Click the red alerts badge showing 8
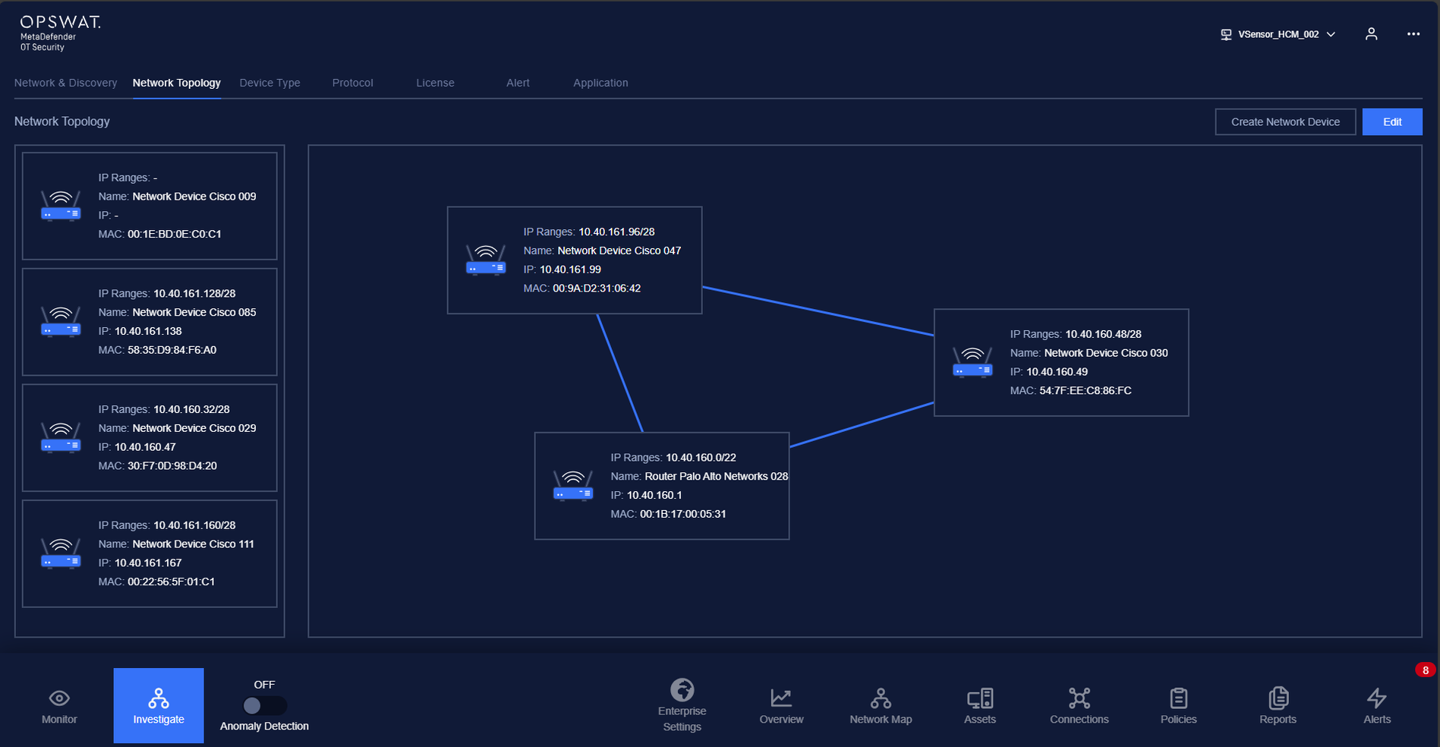 point(1425,670)
